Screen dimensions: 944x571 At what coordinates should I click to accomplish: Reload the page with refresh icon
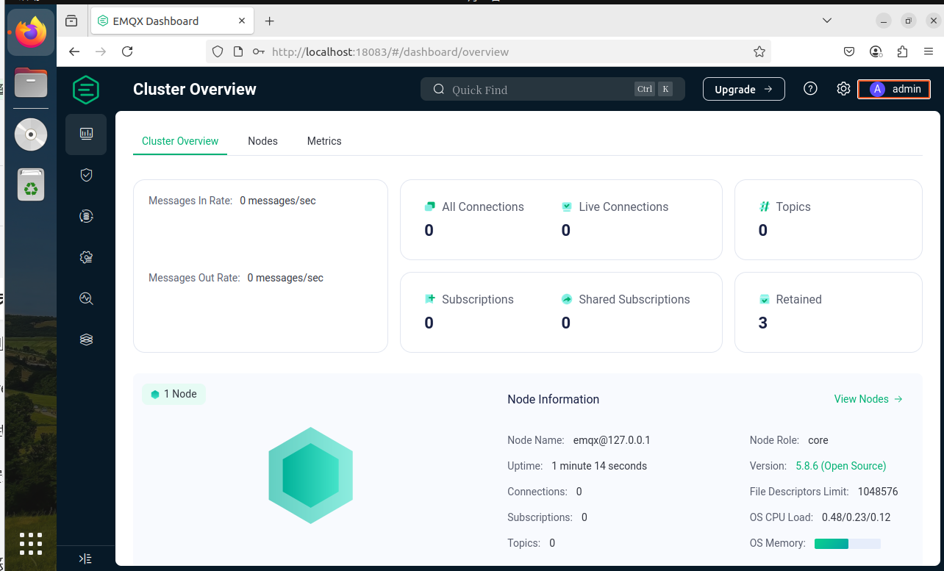127,51
